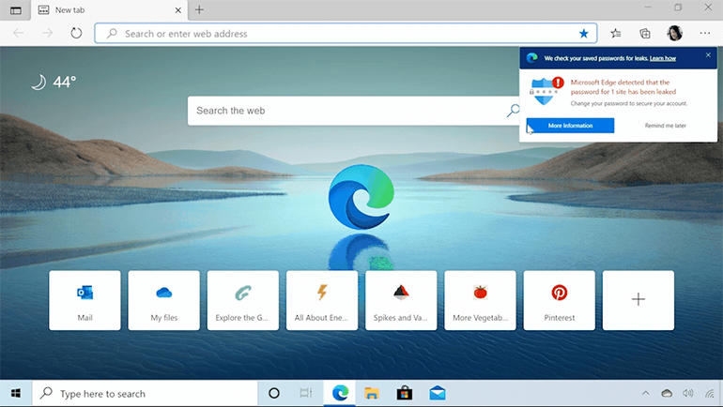Click Remind me later
Screen dimensions: 723x407
tap(665, 126)
